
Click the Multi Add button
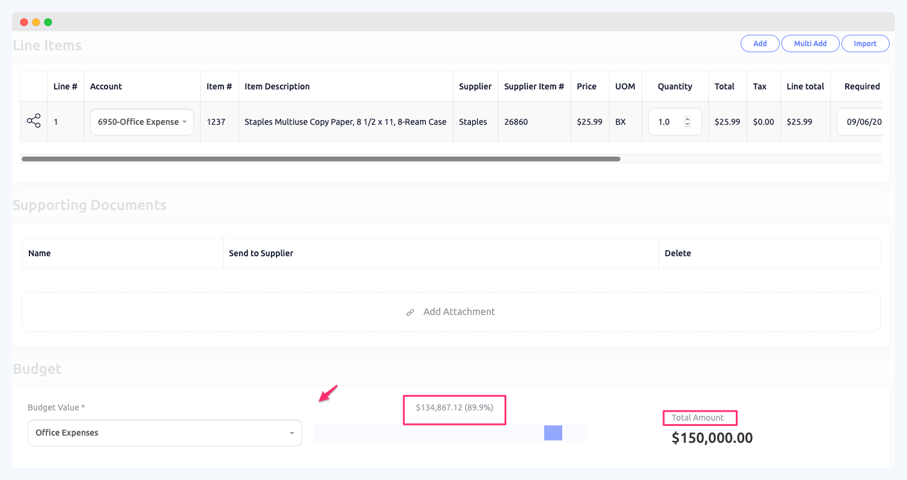810,43
